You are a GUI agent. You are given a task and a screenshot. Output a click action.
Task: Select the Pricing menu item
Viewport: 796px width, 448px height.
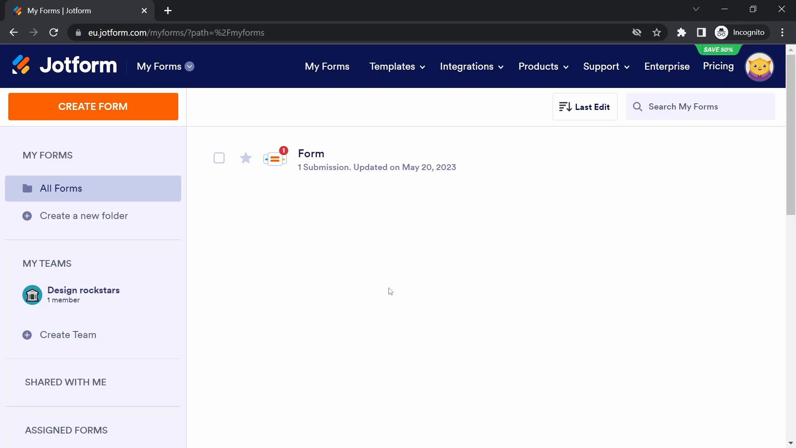pos(718,66)
